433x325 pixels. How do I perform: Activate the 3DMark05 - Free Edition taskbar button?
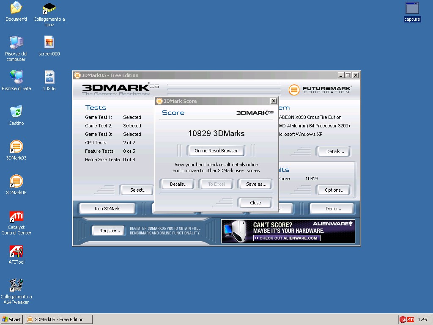58,319
